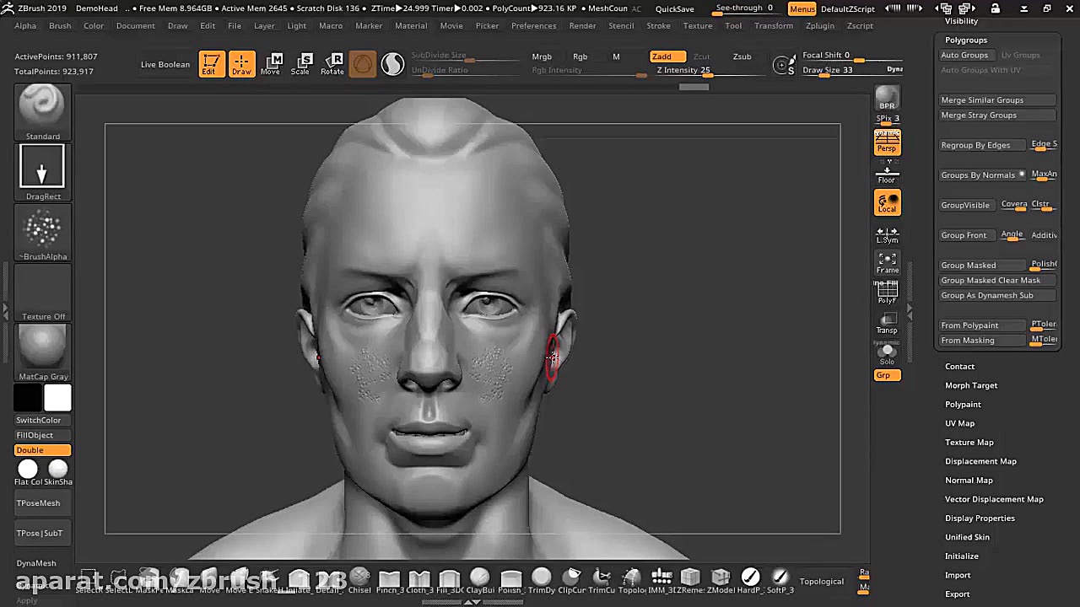1080x607 pixels.
Task: Expand the Displacement Map section
Action: point(980,461)
